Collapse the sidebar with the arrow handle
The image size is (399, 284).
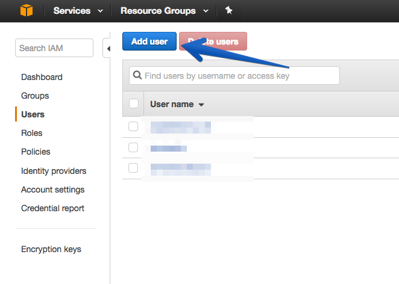[x=107, y=48]
